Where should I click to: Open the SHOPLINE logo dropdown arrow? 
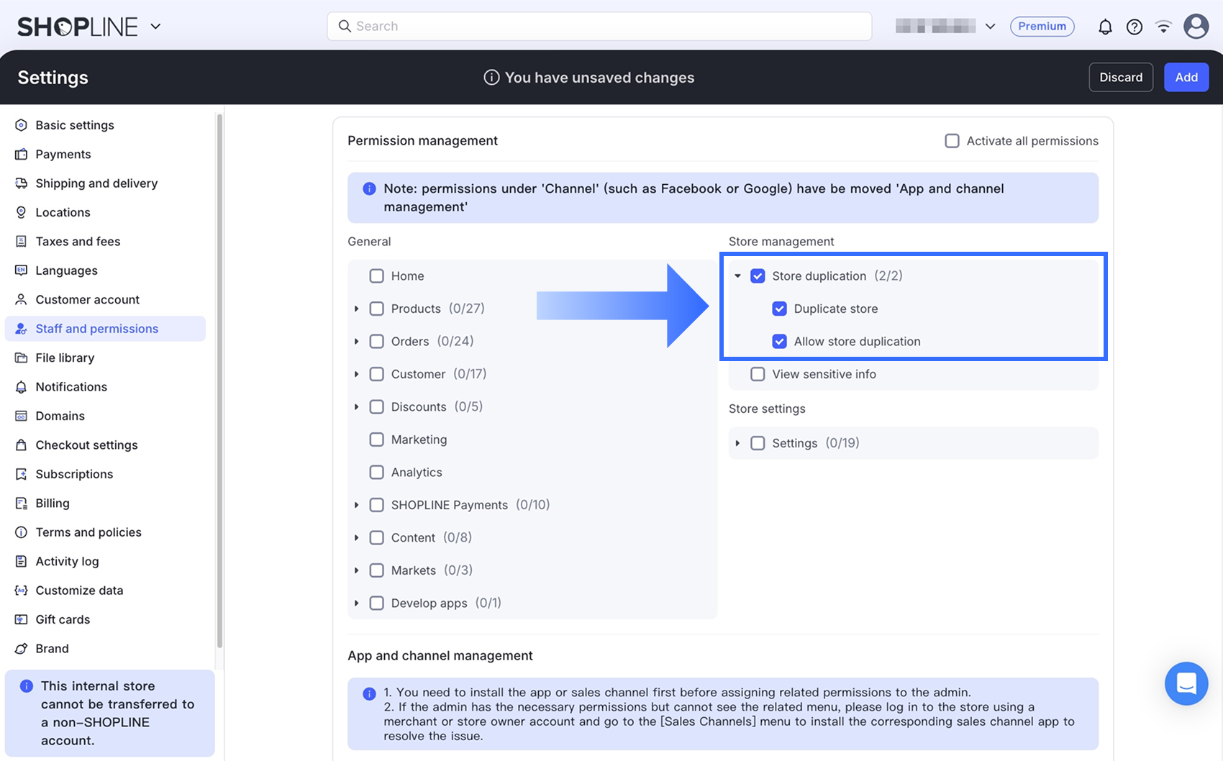click(x=155, y=27)
